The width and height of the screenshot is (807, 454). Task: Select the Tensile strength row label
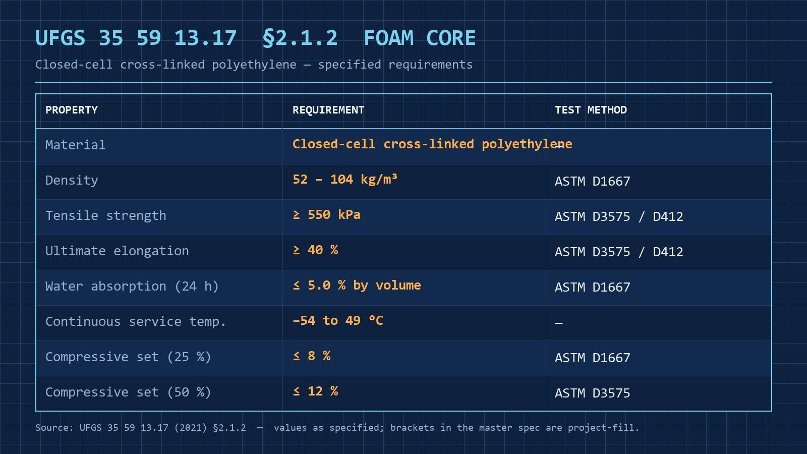(105, 216)
